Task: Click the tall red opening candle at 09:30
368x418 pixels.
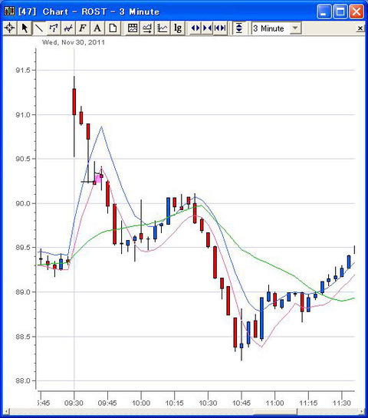Action: click(x=74, y=102)
